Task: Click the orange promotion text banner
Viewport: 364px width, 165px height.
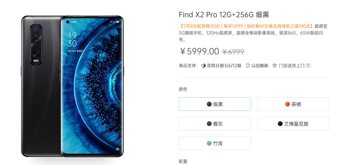Action: click(x=247, y=26)
